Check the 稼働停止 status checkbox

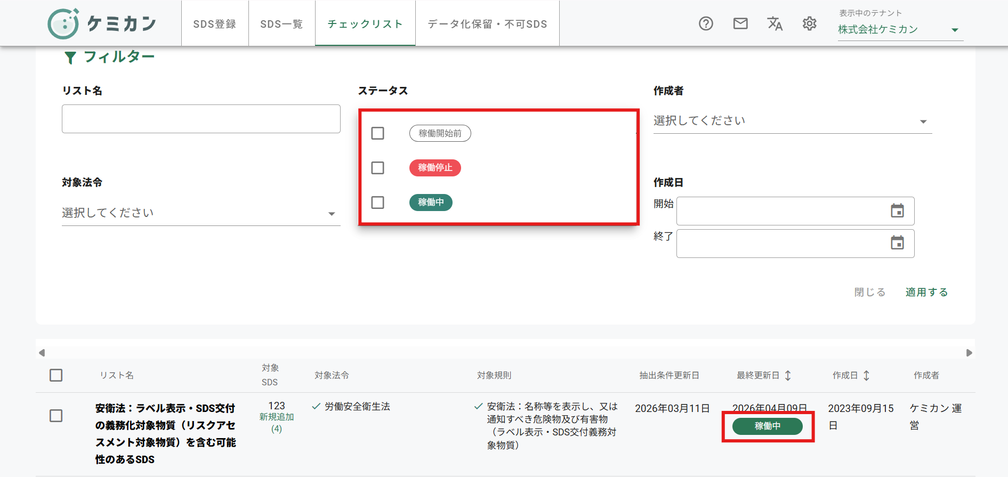[377, 168]
